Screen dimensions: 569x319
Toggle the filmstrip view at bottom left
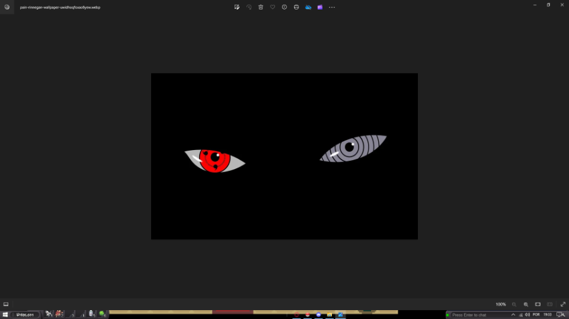[x=6, y=304]
